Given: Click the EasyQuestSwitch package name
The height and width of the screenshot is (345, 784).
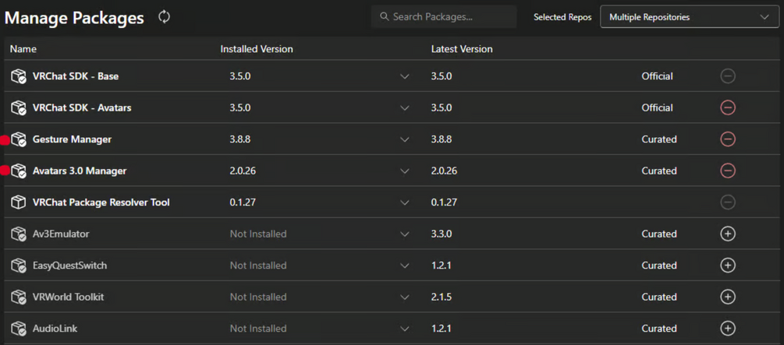Looking at the screenshot, I should 70,266.
